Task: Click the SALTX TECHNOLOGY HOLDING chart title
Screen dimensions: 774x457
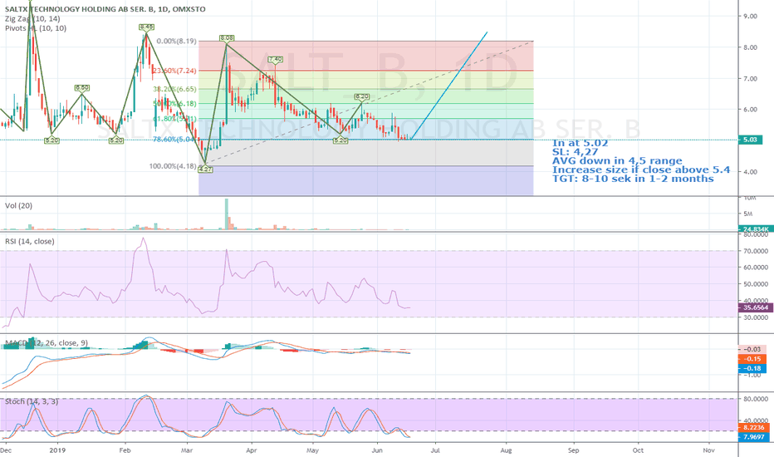Action: click(105, 9)
